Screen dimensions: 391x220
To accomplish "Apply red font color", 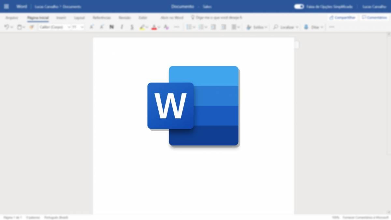I will point(154,27).
